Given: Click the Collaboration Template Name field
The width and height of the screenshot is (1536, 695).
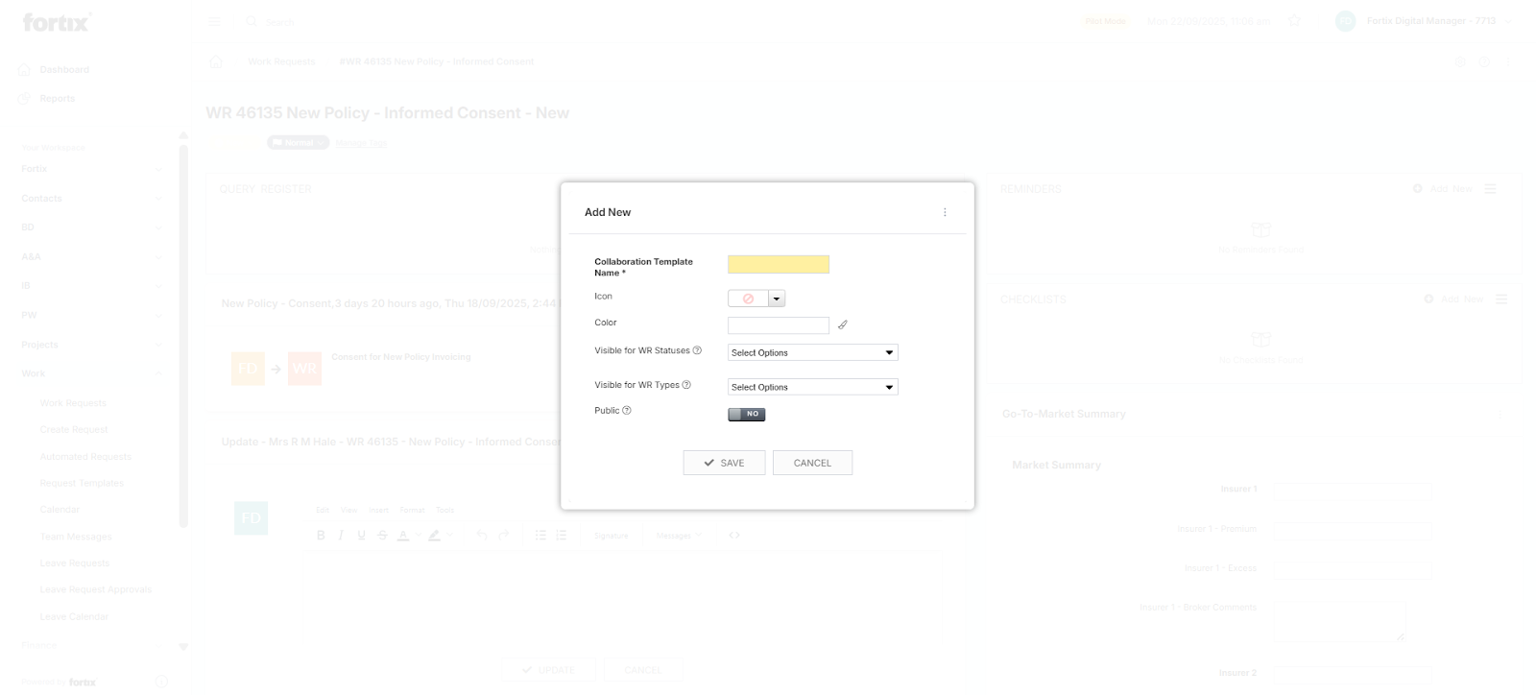Looking at the screenshot, I should pos(778,265).
